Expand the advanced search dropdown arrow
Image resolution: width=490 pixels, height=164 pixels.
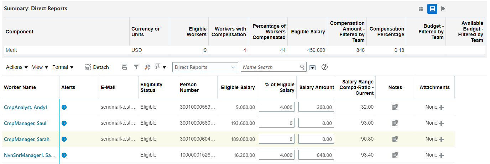313,67
